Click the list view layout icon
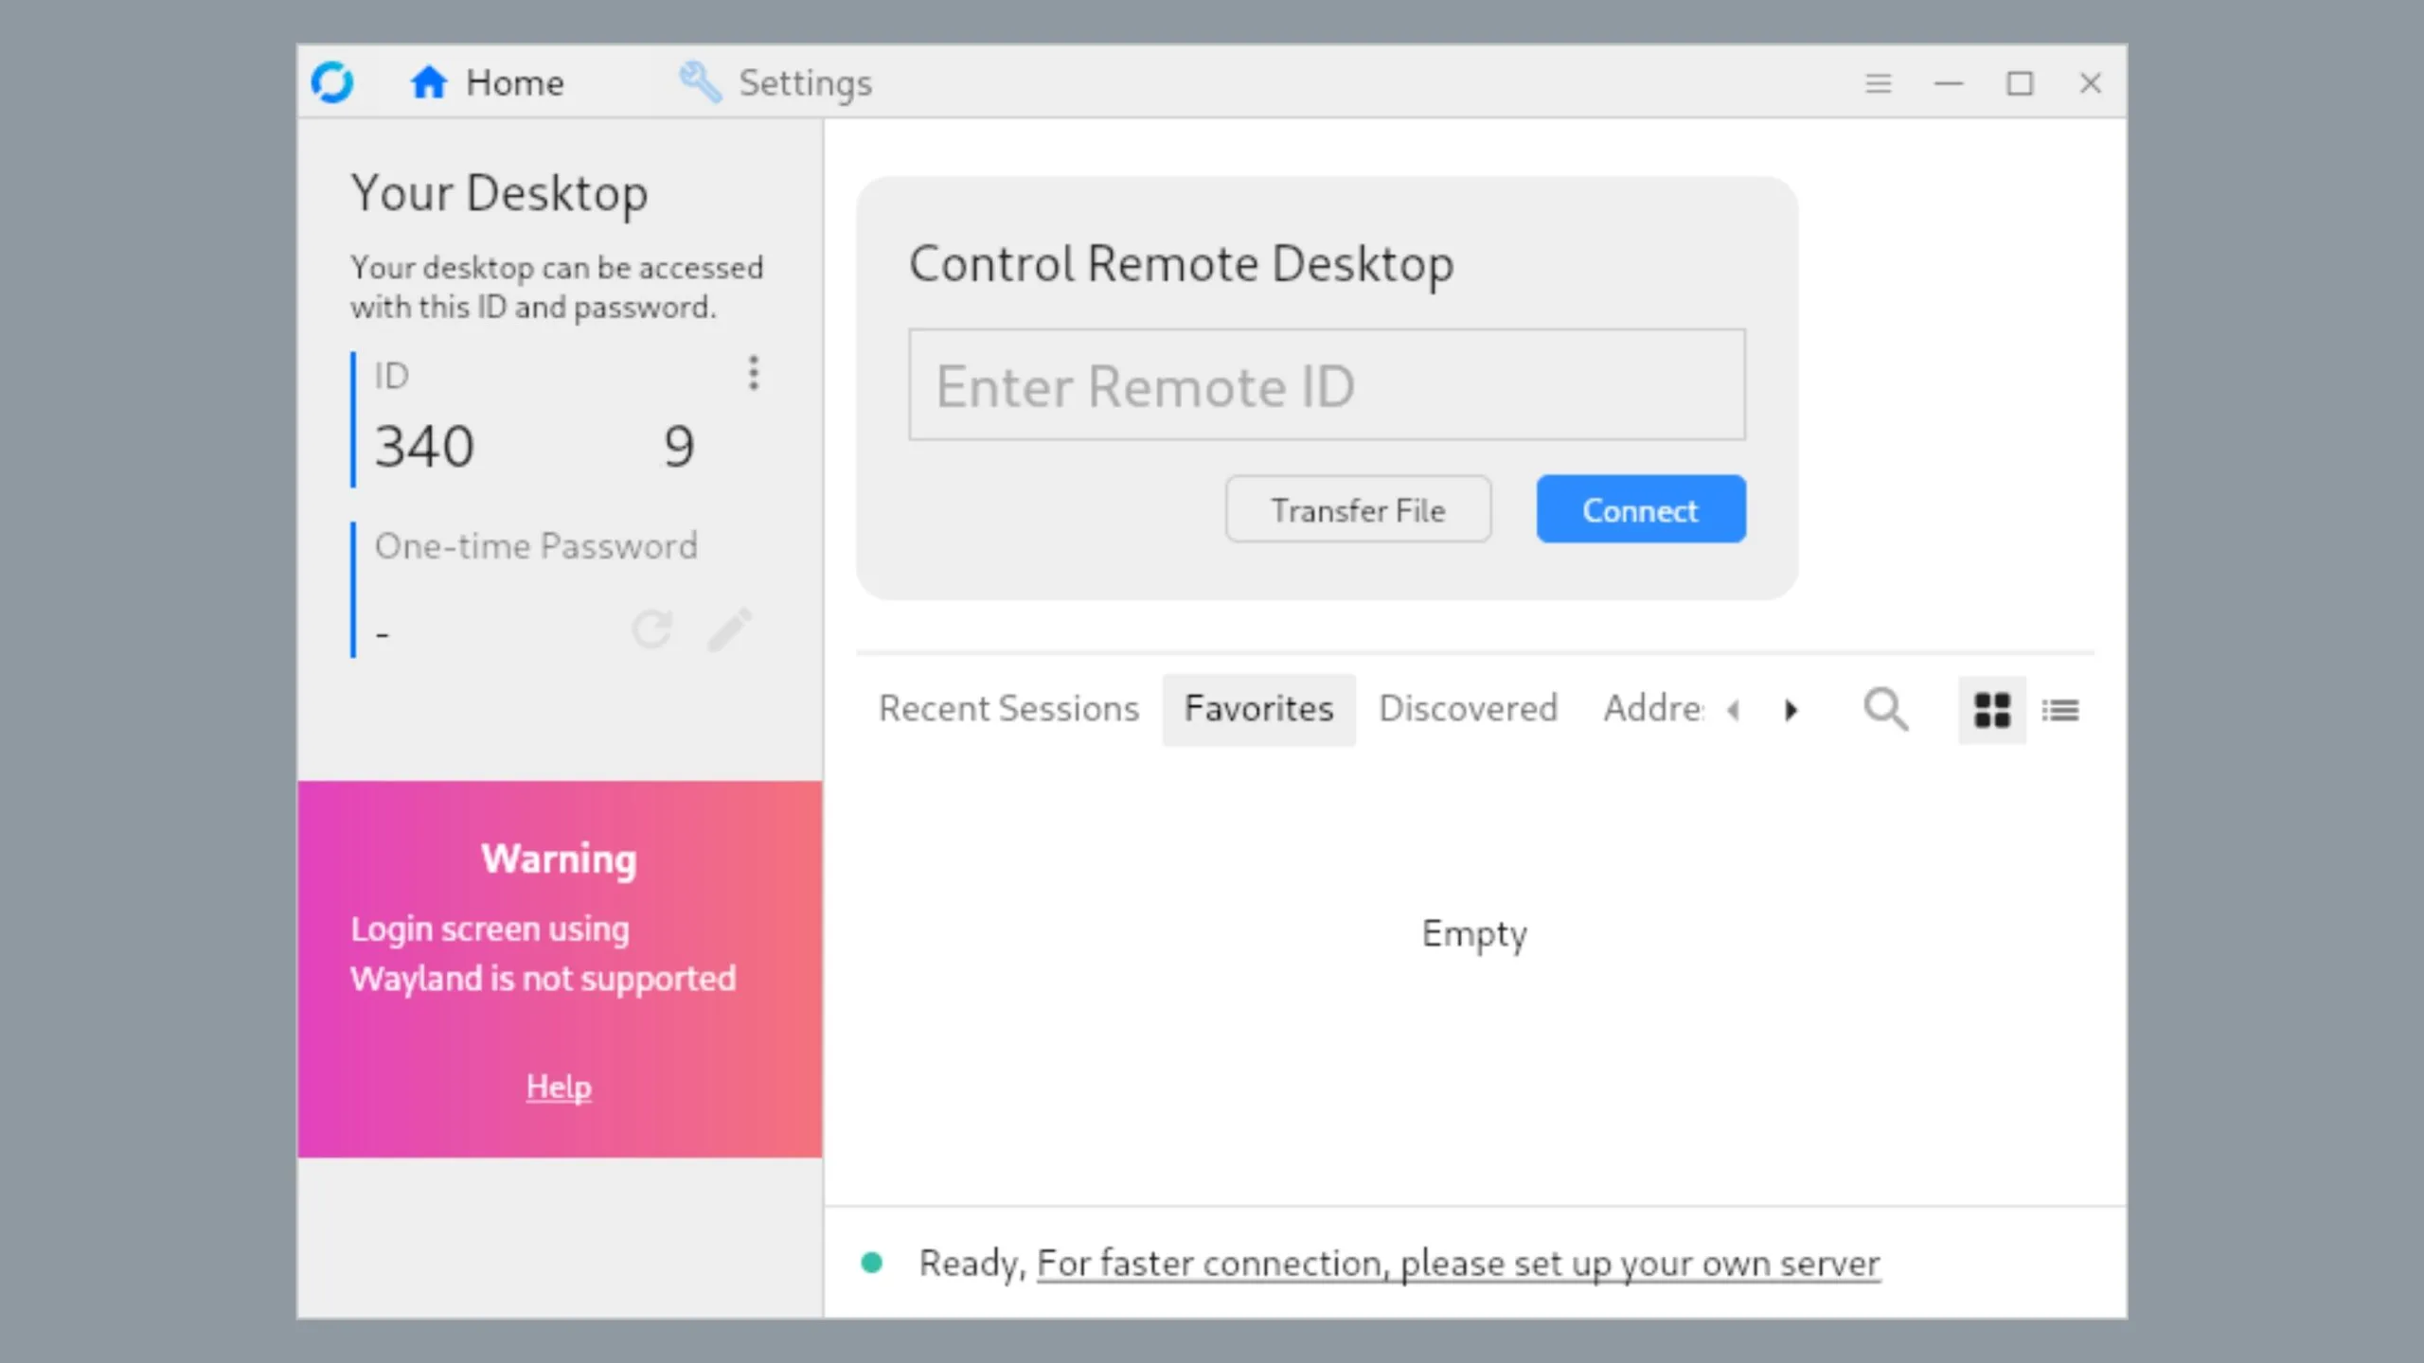Image resolution: width=2424 pixels, height=1363 pixels. coord(2061,711)
